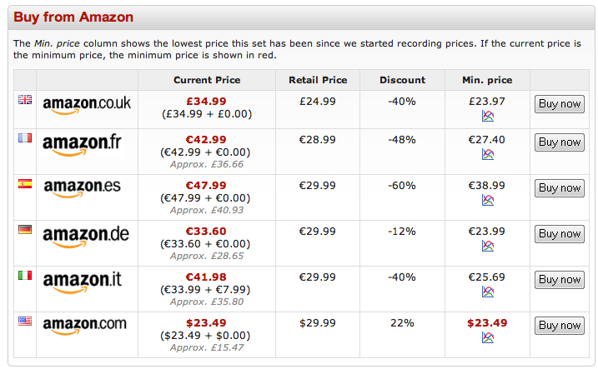Open price history chart for amazon.es
Screen dimensions: 598x374
[x=488, y=200]
